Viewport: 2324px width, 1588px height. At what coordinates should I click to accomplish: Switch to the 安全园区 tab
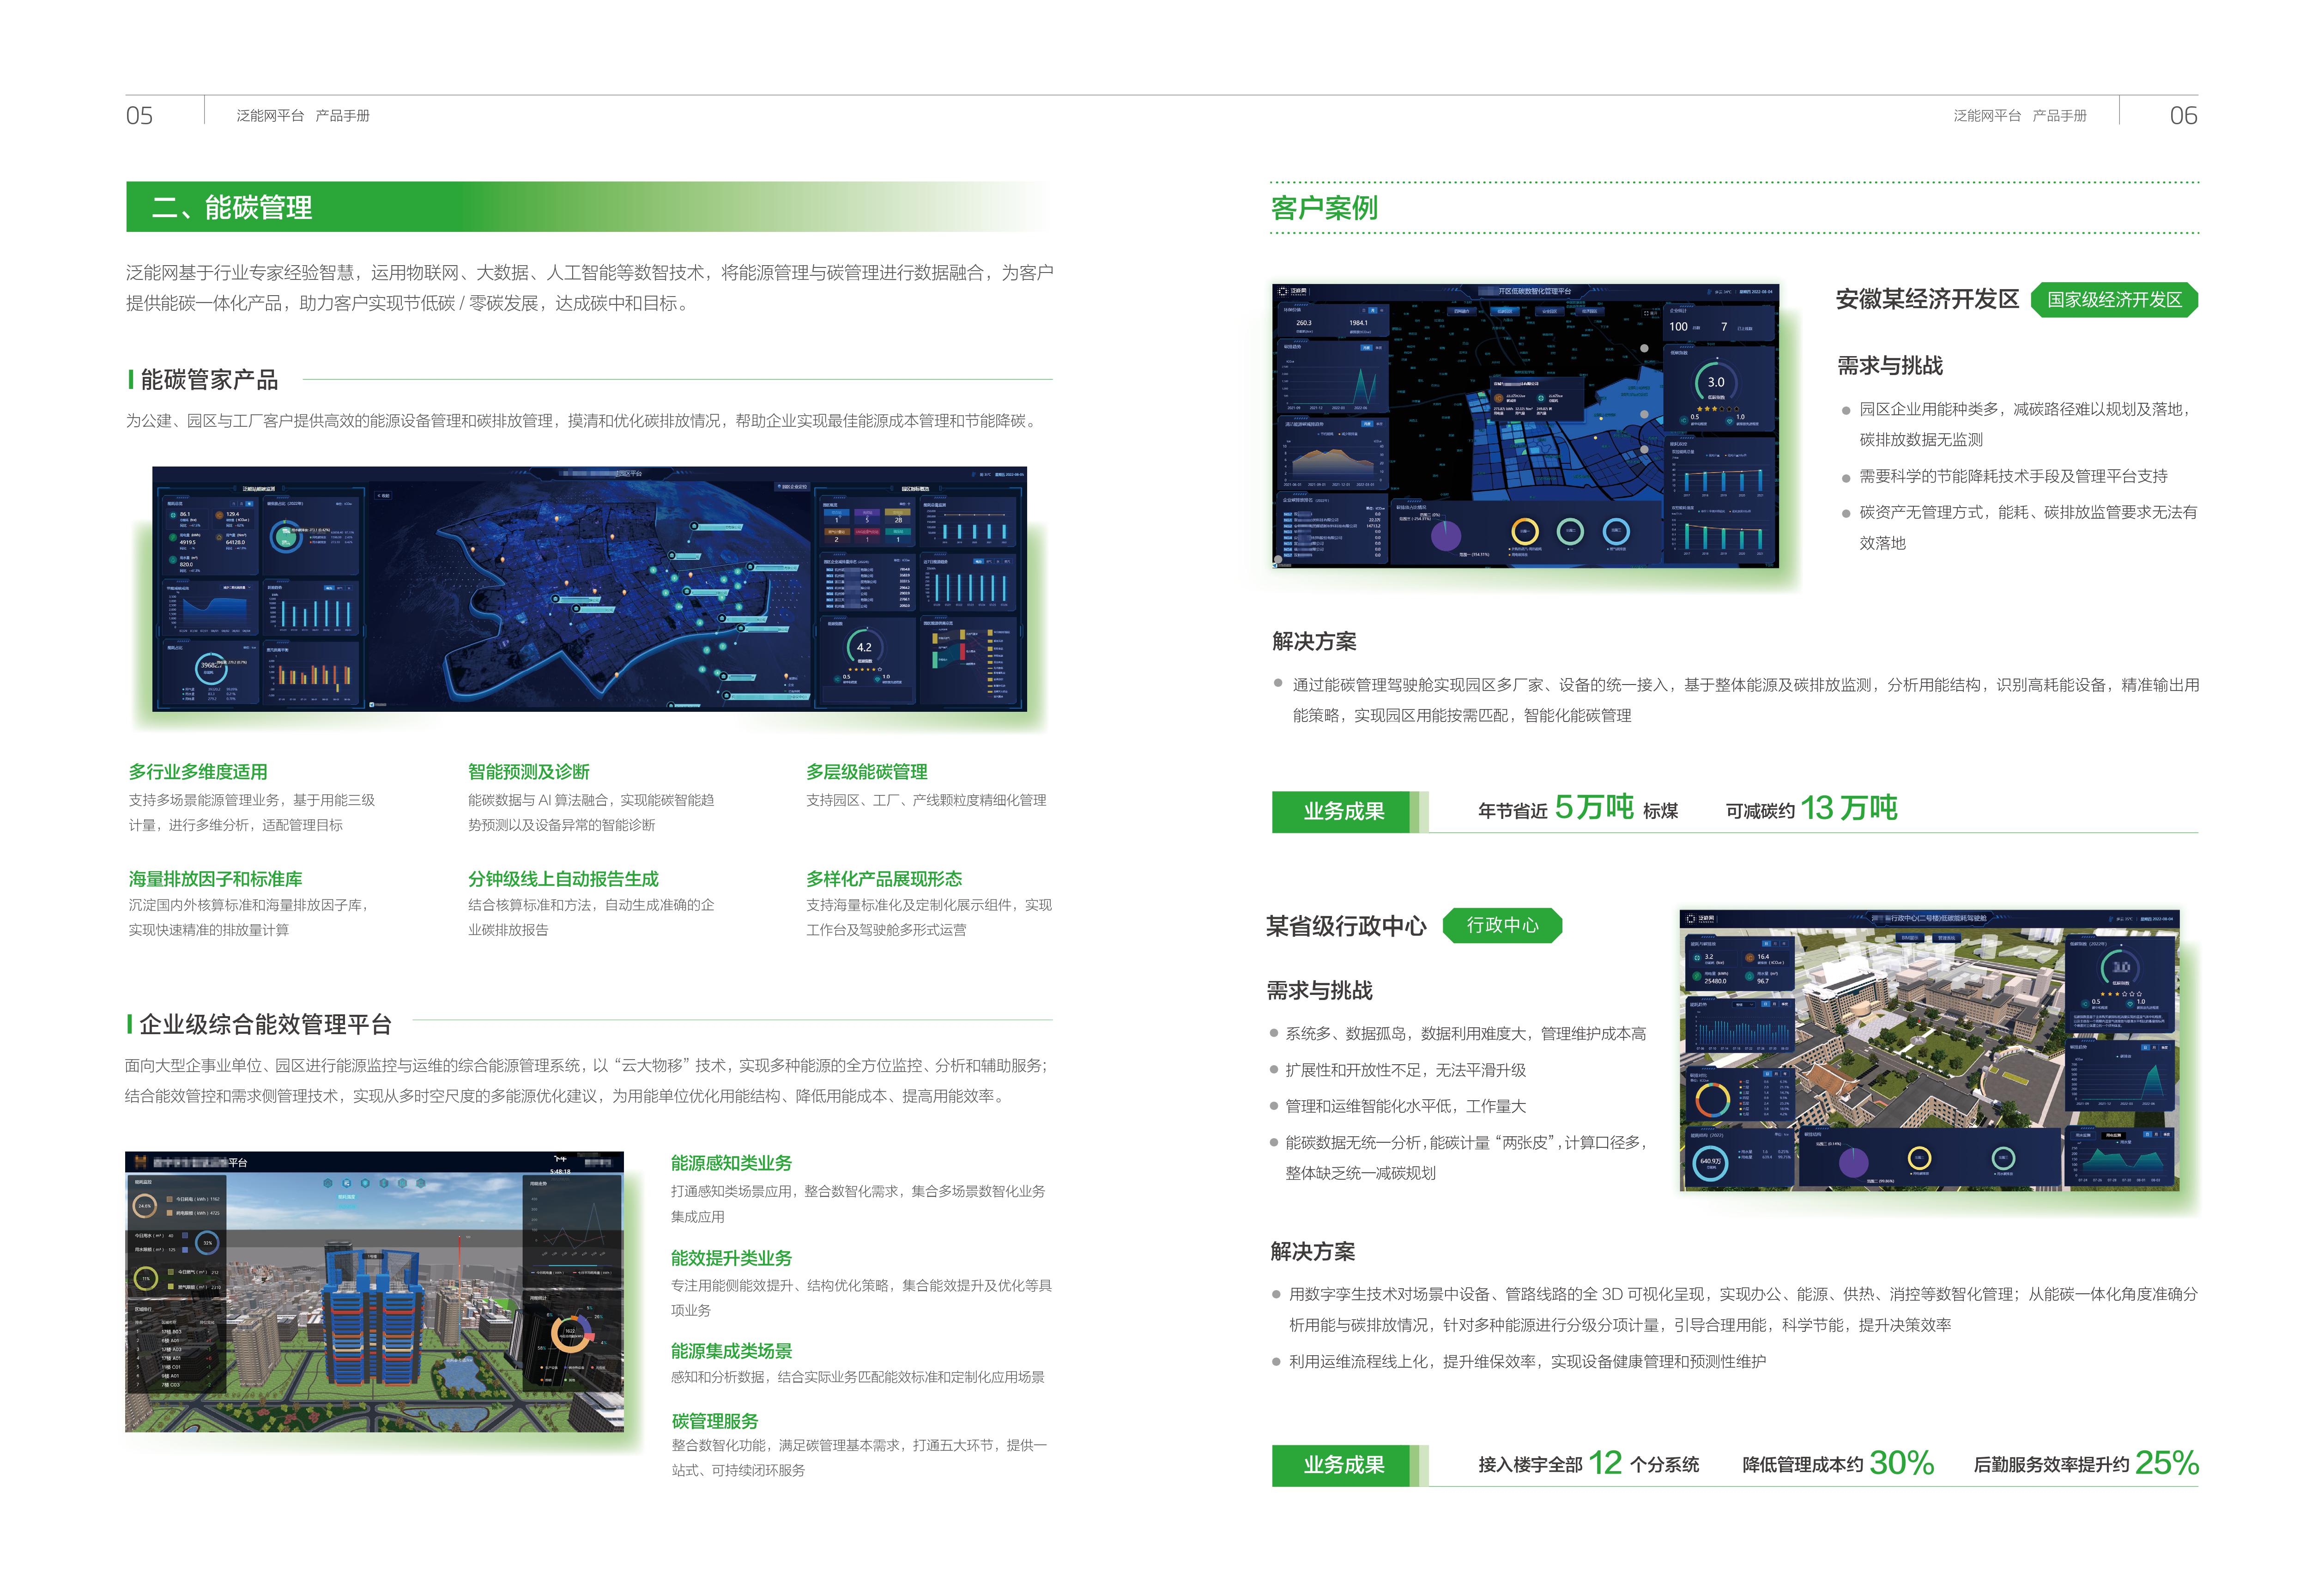pyautogui.click(x=1550, y=311)
